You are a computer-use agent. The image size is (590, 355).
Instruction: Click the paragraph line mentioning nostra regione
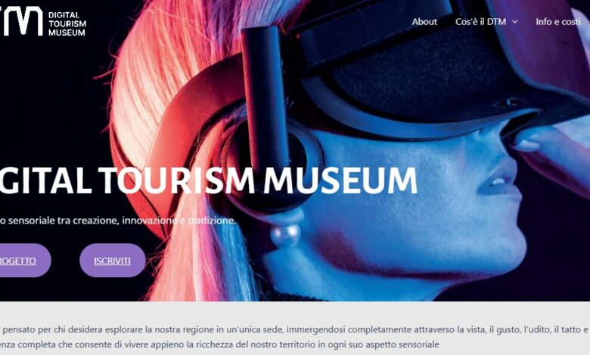coord(294,329)
